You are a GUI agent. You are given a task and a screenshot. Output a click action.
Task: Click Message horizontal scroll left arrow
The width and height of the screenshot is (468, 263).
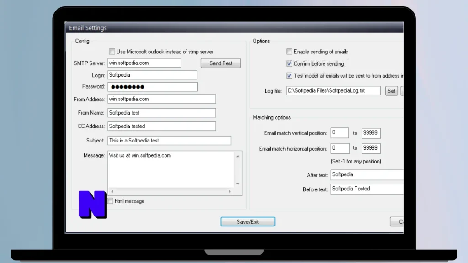coord(112,191)
